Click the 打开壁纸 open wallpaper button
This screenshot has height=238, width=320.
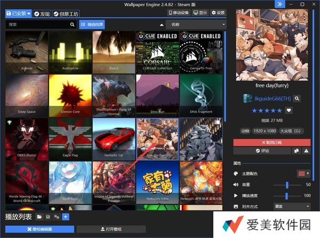click(111, 229)
